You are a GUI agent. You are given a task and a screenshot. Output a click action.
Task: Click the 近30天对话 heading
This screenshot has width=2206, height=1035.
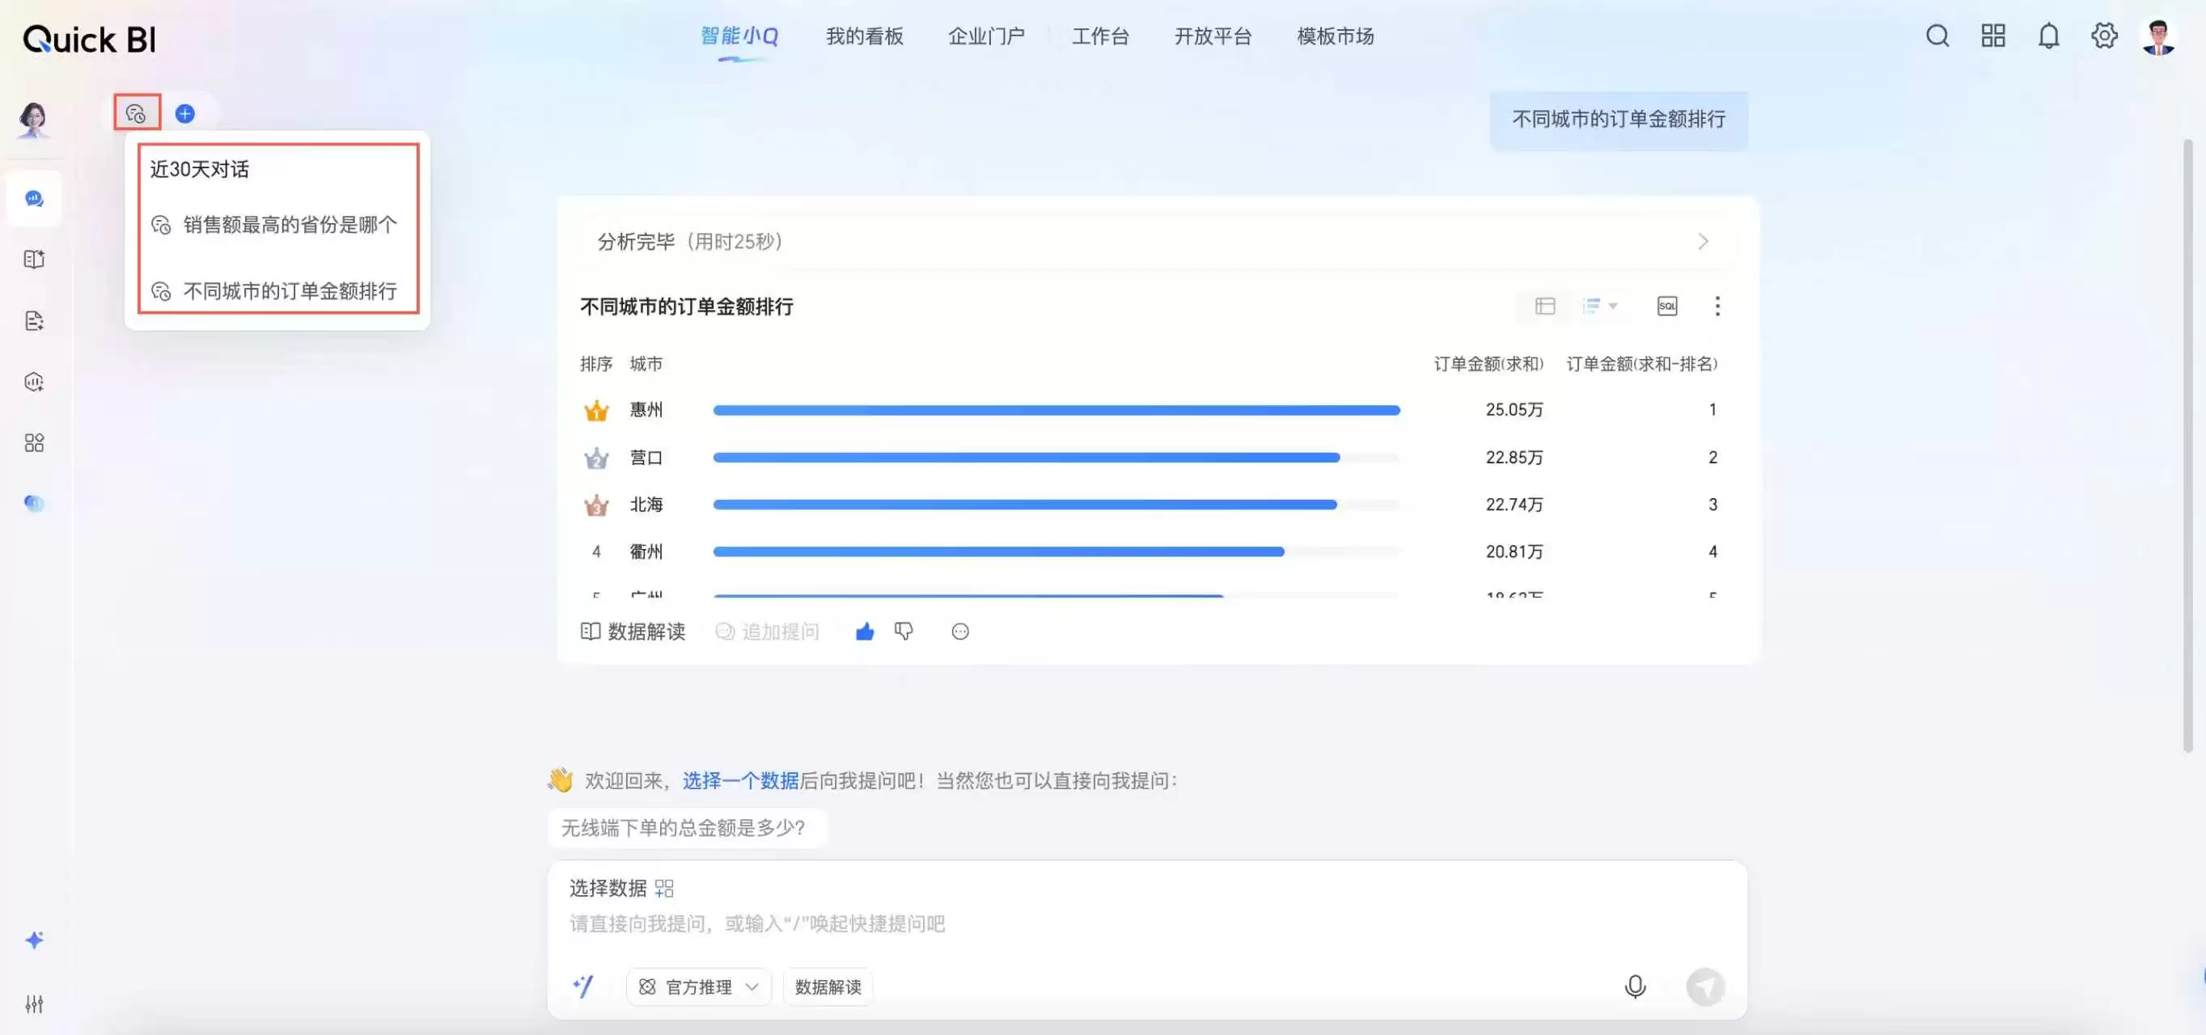(x=200, y=170)
